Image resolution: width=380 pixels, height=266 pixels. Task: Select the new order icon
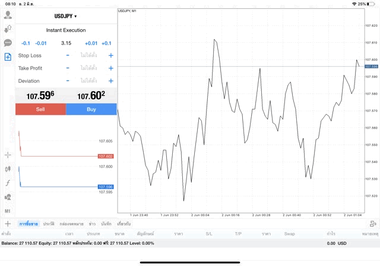click(8, 57)
